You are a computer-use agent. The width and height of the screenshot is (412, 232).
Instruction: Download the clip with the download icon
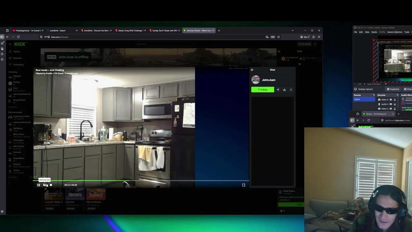coord(284,90)
